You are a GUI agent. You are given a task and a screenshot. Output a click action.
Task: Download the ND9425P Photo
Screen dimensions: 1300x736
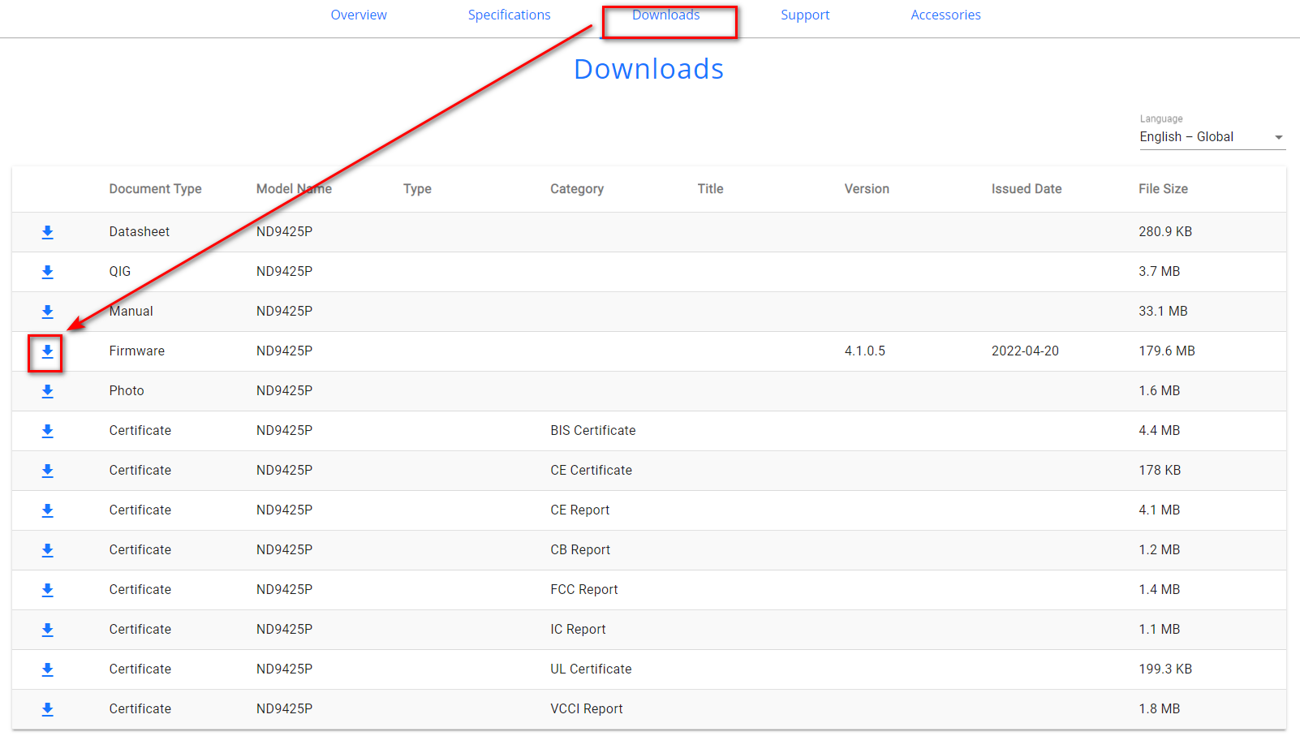coord(47,391)
